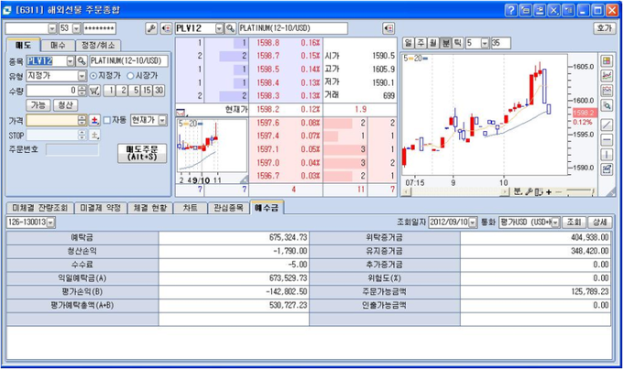This screenshot has height=369, width=623.
Task: Click the line chart indicator icon
Action: coord(607,76)
